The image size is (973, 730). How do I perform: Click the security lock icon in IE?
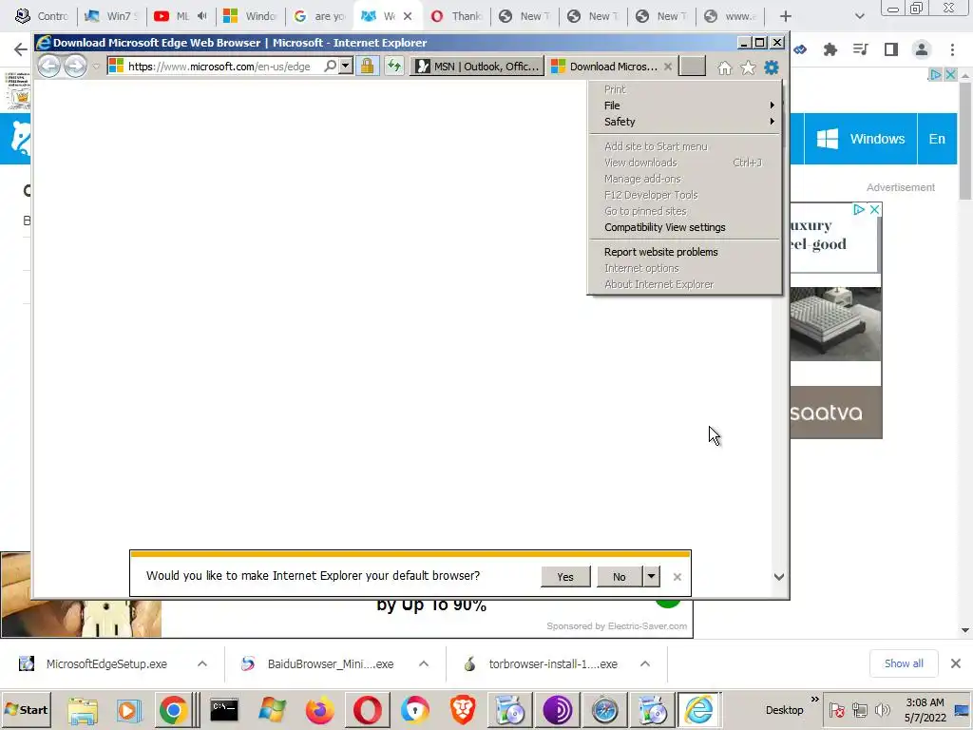coord(368,66)
